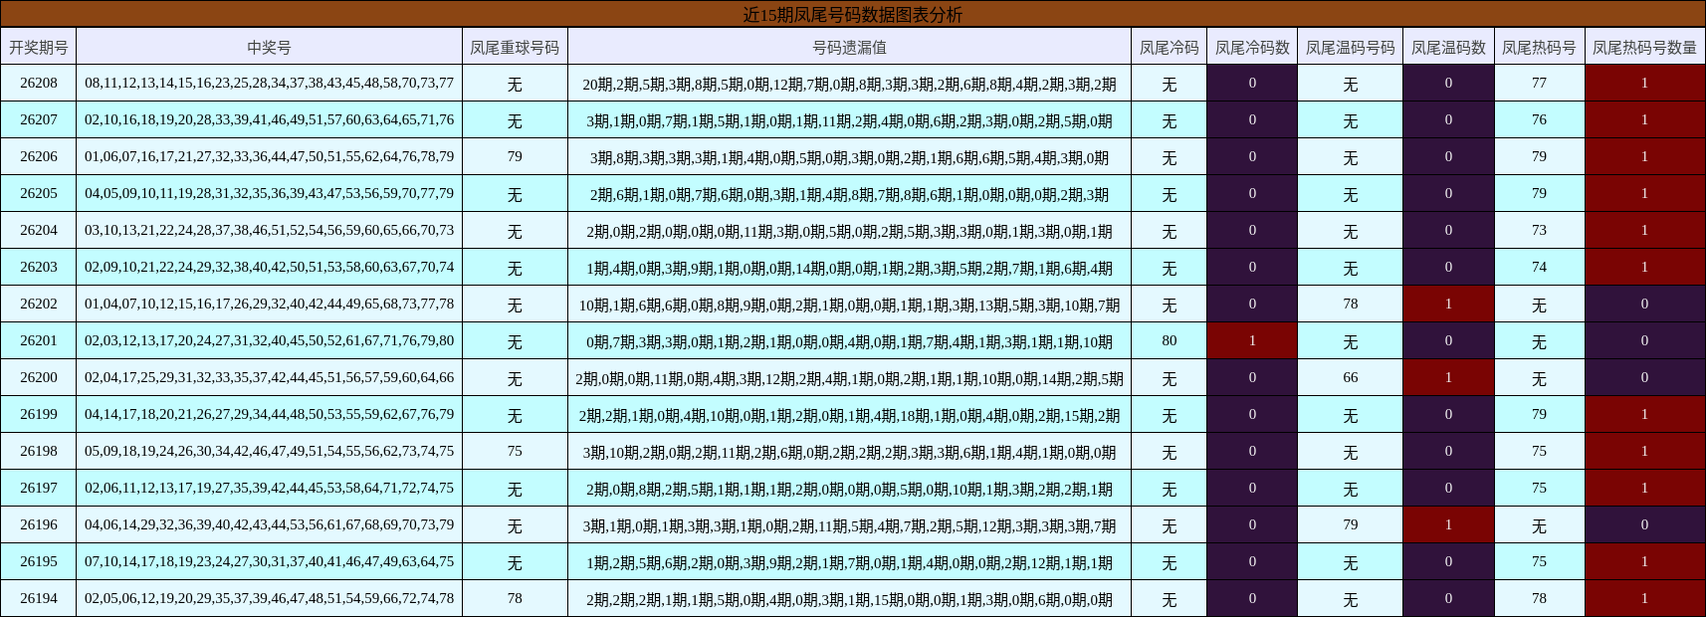The image size is (1706, 617).
Task: Click winning numbers starting 03,10,13,21 in row 26204
Action: coord(269,231)
